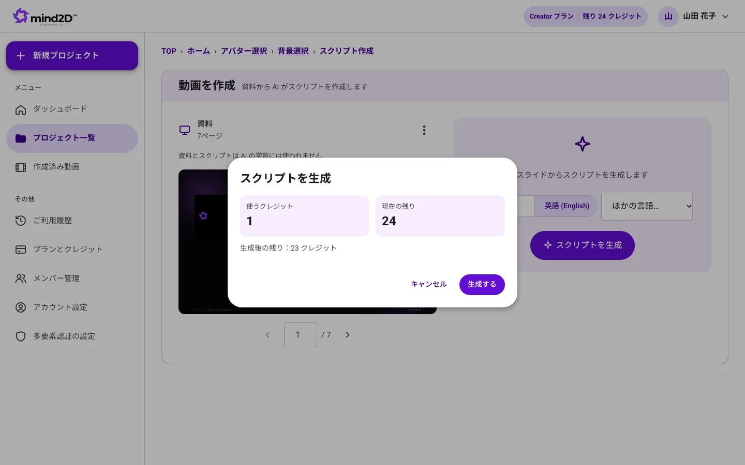
Task: Click キャンセル in the dialog
Action: [429, 285]
